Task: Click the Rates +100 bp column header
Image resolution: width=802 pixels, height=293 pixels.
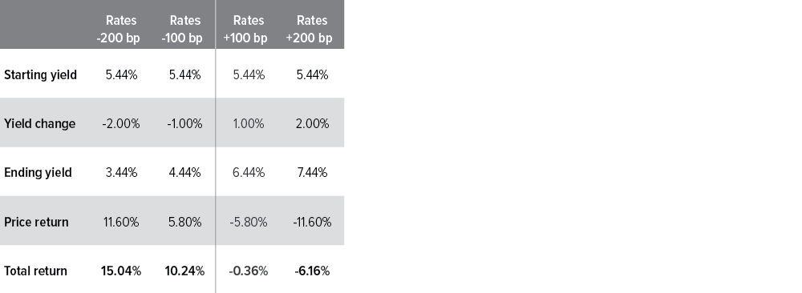Action: pyautogui.click(x=245, y=29)
